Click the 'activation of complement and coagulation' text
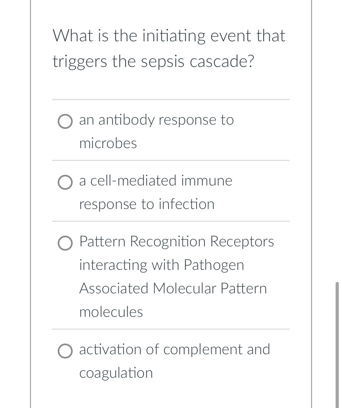Viewport: 342px width, 408px height. tap(175, 350)
